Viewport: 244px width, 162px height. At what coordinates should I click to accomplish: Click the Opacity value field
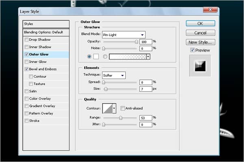pos(146,42)
